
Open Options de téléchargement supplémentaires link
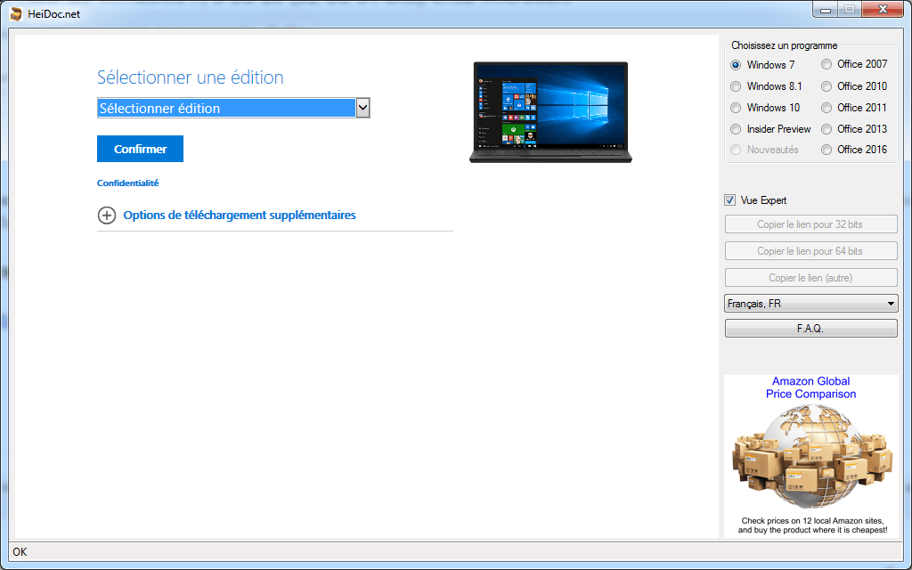[240, 216]
